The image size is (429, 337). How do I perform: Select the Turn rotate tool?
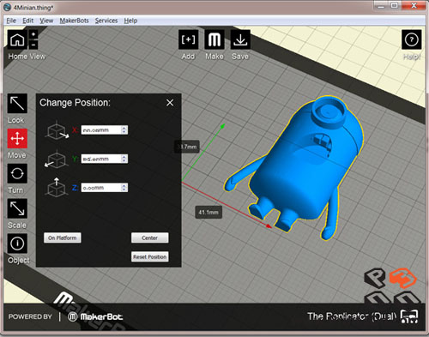click(17, 173)
